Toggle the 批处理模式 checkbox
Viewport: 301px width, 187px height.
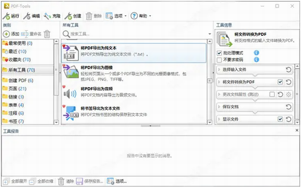coord(219,53)
